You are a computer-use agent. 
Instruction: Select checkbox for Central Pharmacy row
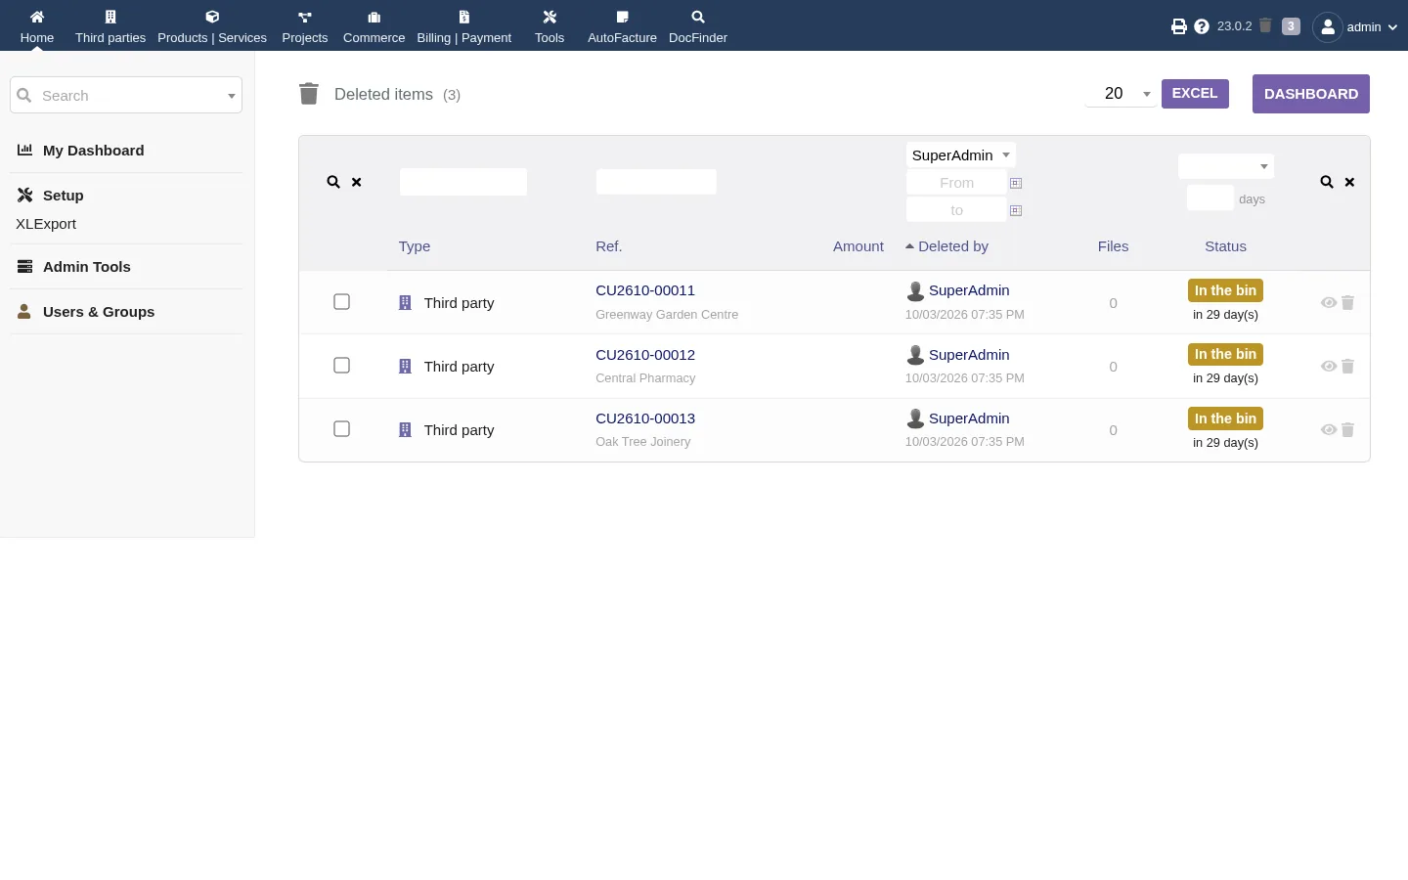[341, 365]
